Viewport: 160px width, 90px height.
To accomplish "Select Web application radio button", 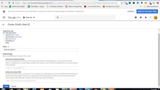I will click(x=4, y=33).
